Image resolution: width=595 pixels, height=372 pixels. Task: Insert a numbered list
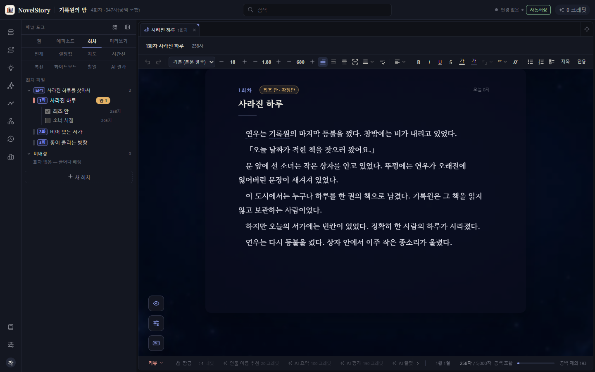point(541,62)
